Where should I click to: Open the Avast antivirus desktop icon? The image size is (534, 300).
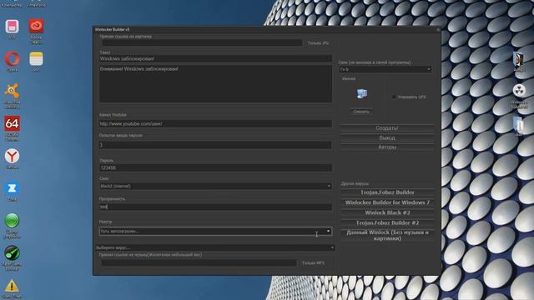[x=12, y=91]
